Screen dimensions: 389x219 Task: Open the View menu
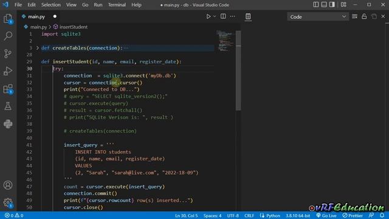coord(71,5)
